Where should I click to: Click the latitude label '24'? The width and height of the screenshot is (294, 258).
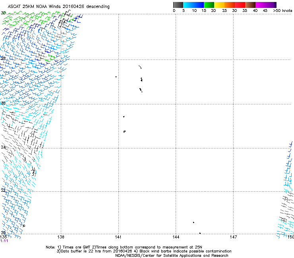(x=3, y=147)
